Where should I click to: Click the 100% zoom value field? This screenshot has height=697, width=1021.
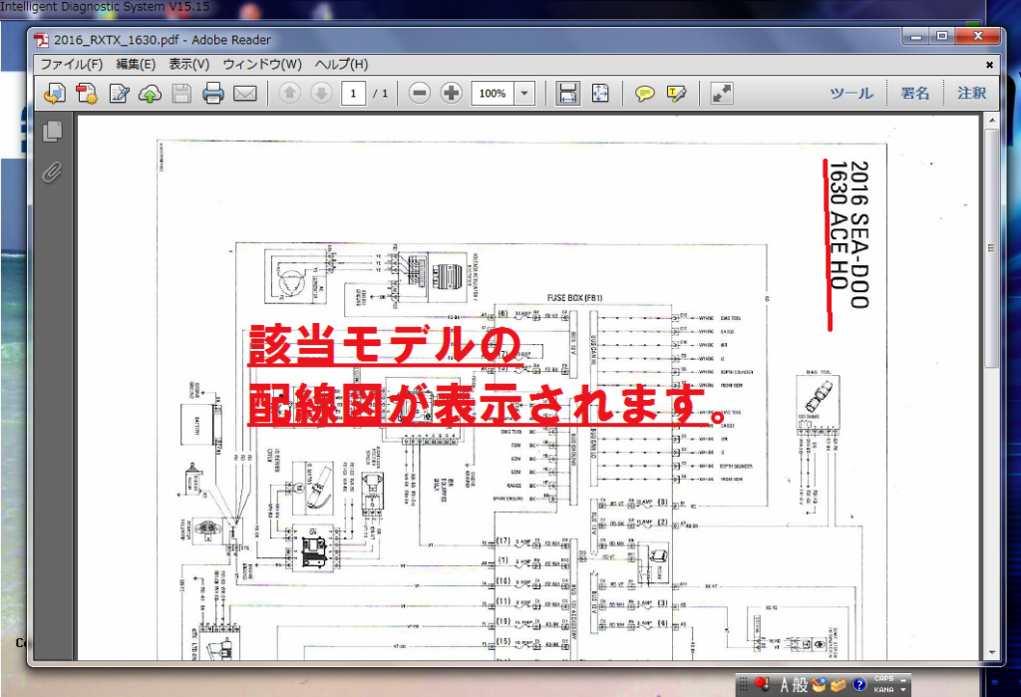click(493, 93)
